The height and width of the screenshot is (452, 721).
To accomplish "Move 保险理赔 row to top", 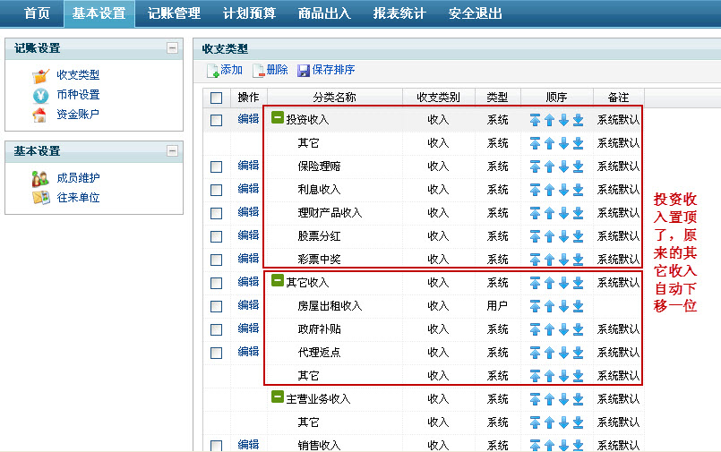I will click(x=535, y=166).
